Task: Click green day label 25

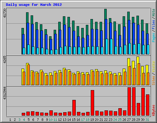Action: click(120, 120)
